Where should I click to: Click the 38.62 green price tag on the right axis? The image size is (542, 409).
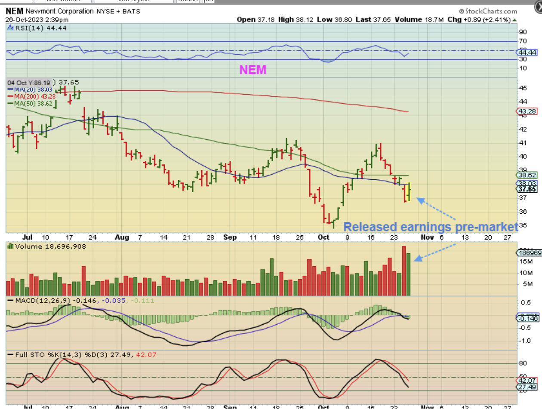tap(527, 175)
